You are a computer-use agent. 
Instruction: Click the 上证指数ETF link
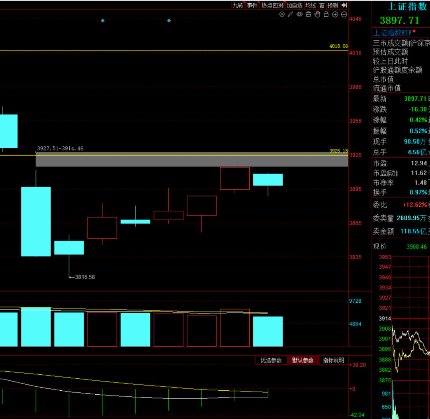393,33
